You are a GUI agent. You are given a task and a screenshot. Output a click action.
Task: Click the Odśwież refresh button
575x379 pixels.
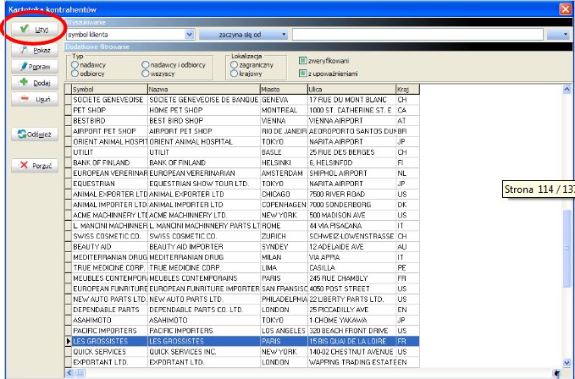point(35,135)
